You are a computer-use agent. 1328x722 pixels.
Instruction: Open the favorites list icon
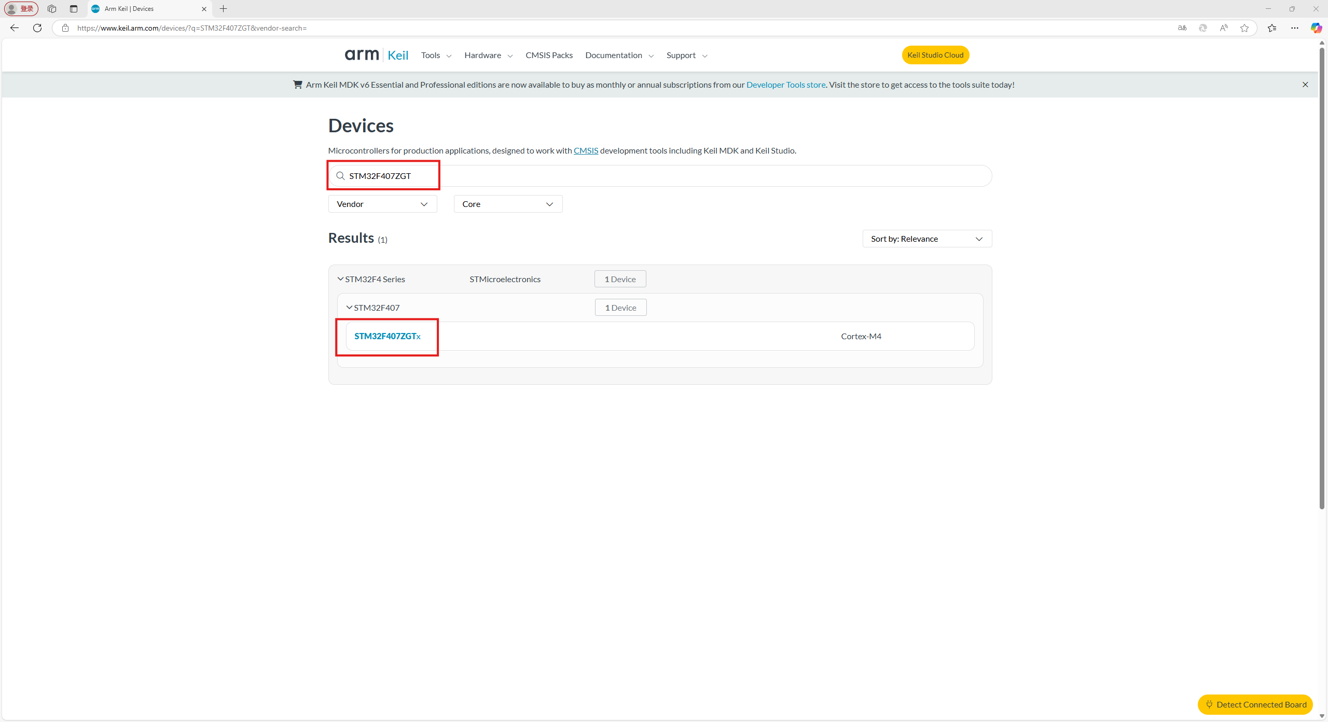coord(1272,28)
